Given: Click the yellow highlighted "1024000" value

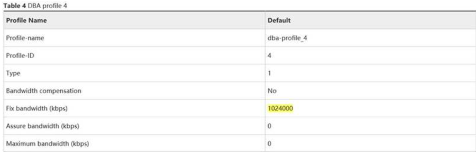Looking at the screenshot, I should coord(280,108).
